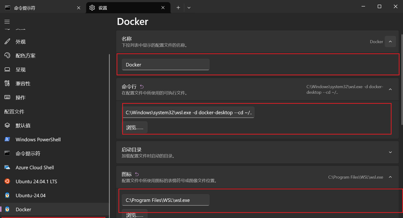Select the Docker profile in sidebar
Screen dimensions: 403x218
coord(23,209)
